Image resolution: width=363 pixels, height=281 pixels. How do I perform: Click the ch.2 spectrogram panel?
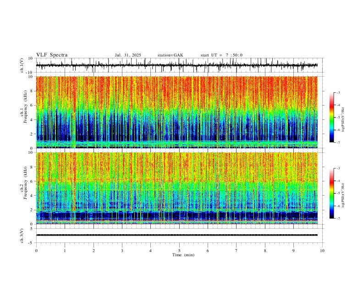pyautogui.click(x=176, y=188)
